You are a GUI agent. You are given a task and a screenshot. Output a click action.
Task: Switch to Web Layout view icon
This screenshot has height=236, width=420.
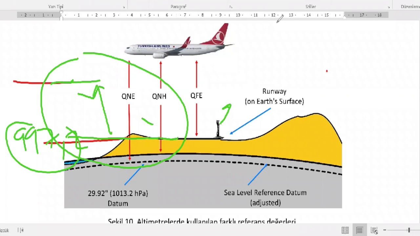click(374, 230)
